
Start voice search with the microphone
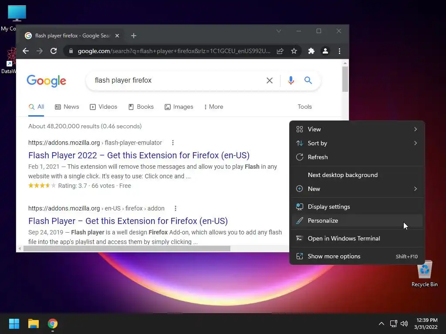click(291, 80)
